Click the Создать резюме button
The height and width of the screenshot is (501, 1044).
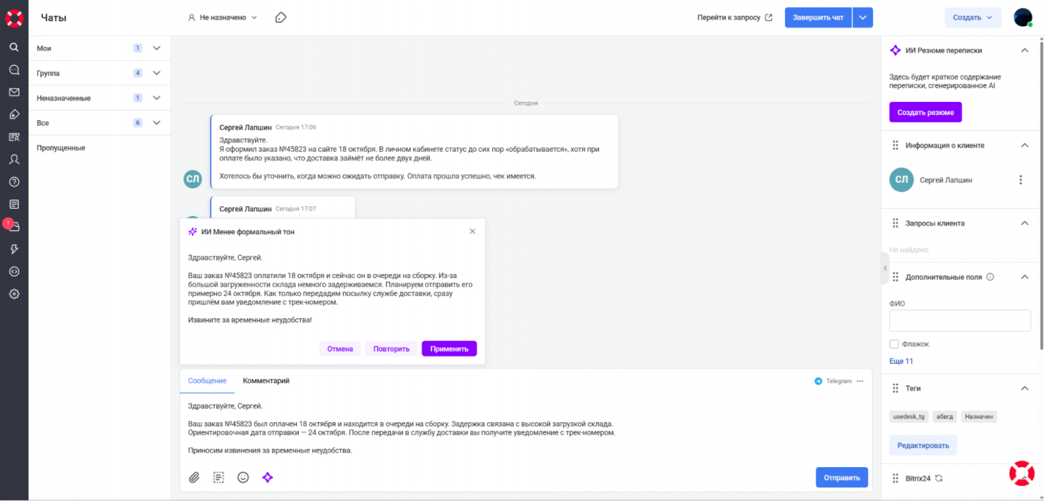click(925, 112)
